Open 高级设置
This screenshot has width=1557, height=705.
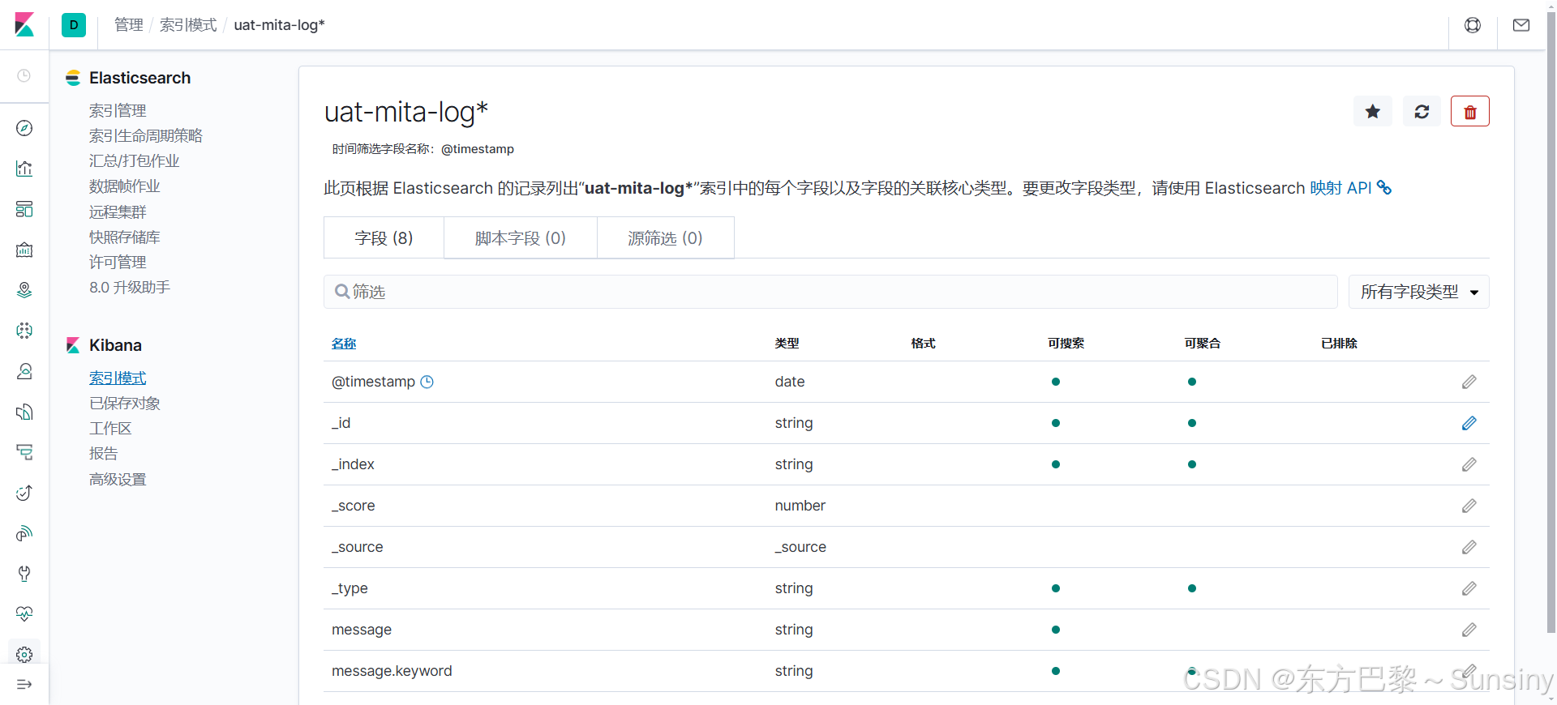click(118, 479)
